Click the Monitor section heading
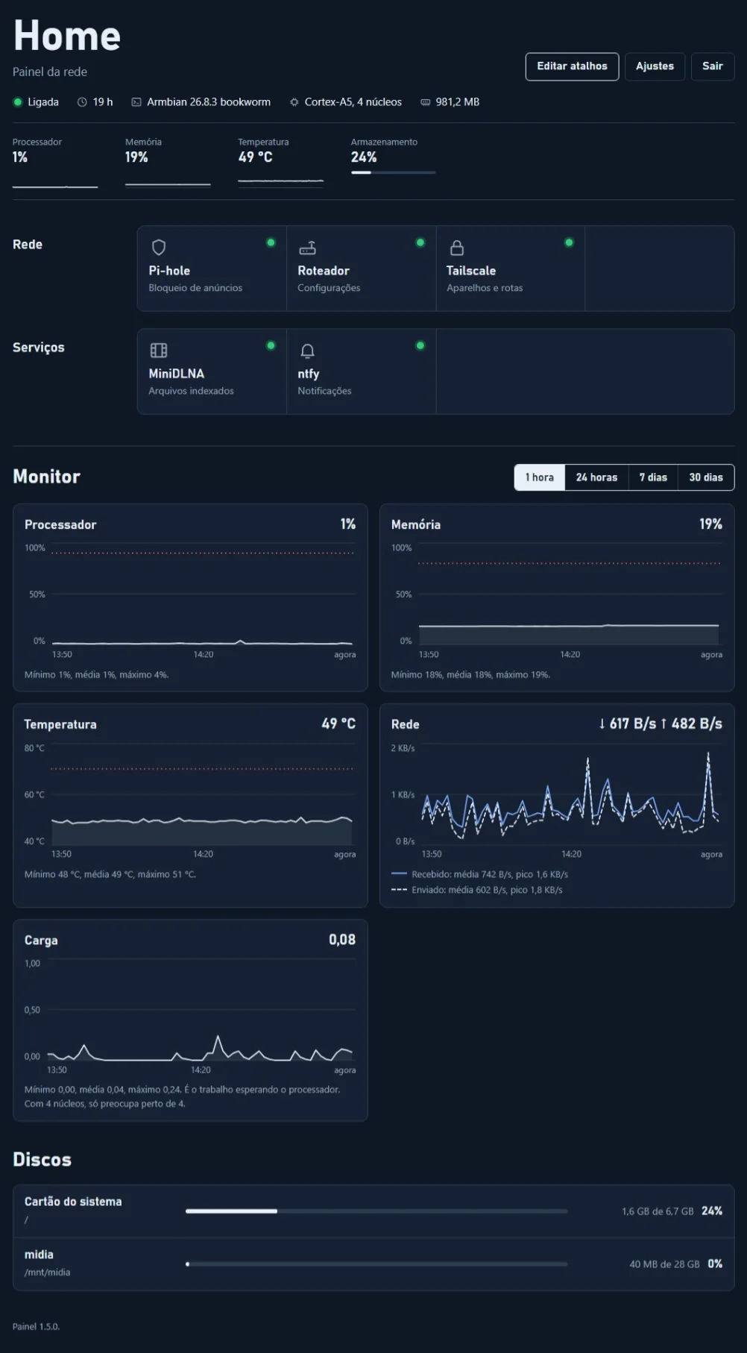Screen dimensions: 747x1353 pos(46,477)
